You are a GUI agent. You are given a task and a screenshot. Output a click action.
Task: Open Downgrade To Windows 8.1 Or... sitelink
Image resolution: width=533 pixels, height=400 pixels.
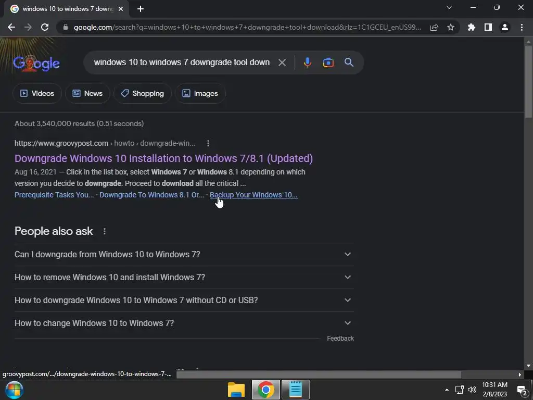point(151,195)
